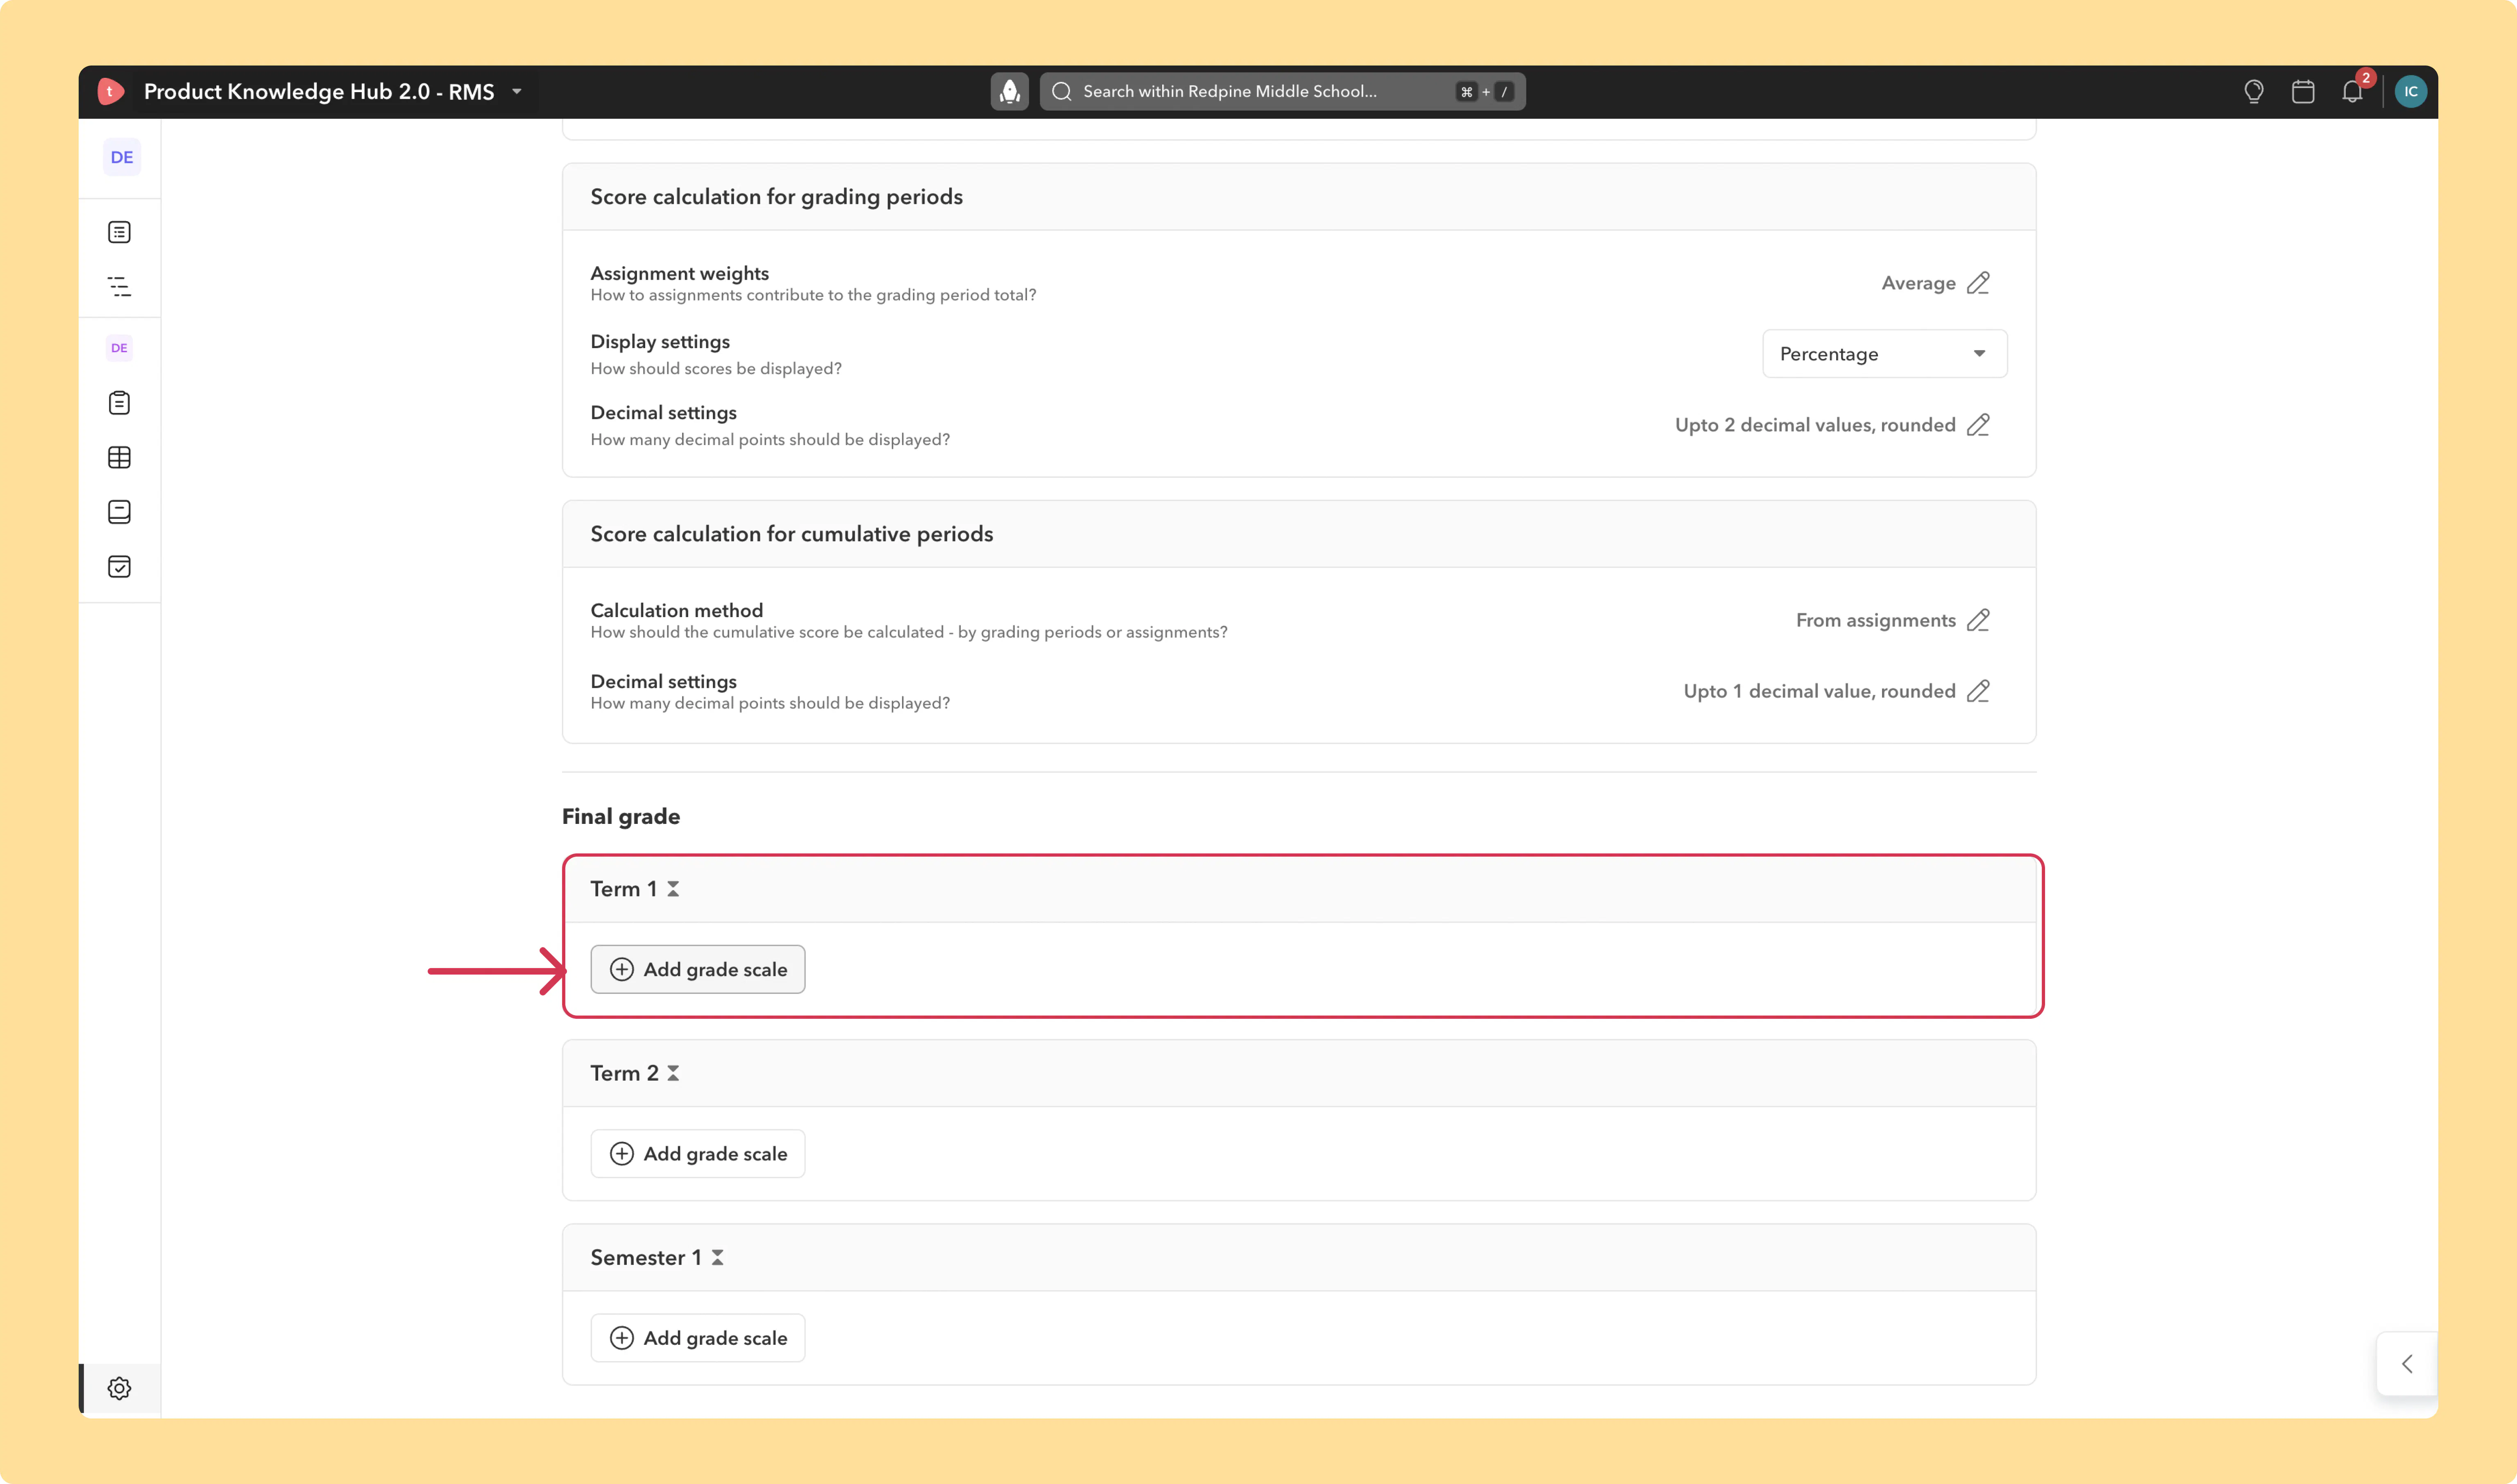This screenshot has height=1484, width=2517.
Task: Open the card icon above the checked calendar icon
Action: [x=119, y=512]
